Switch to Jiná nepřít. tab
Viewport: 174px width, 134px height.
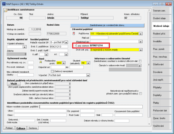click(x=161, y=80)
